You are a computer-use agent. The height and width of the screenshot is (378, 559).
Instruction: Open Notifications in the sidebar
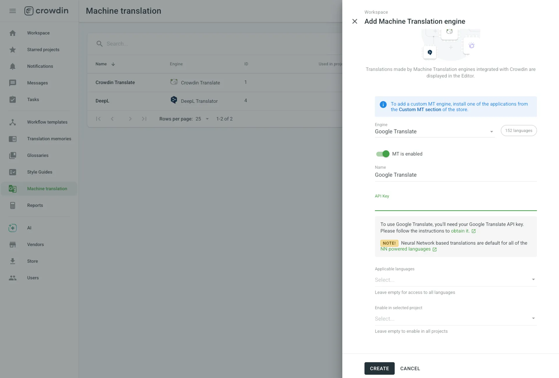coord(40,66)
